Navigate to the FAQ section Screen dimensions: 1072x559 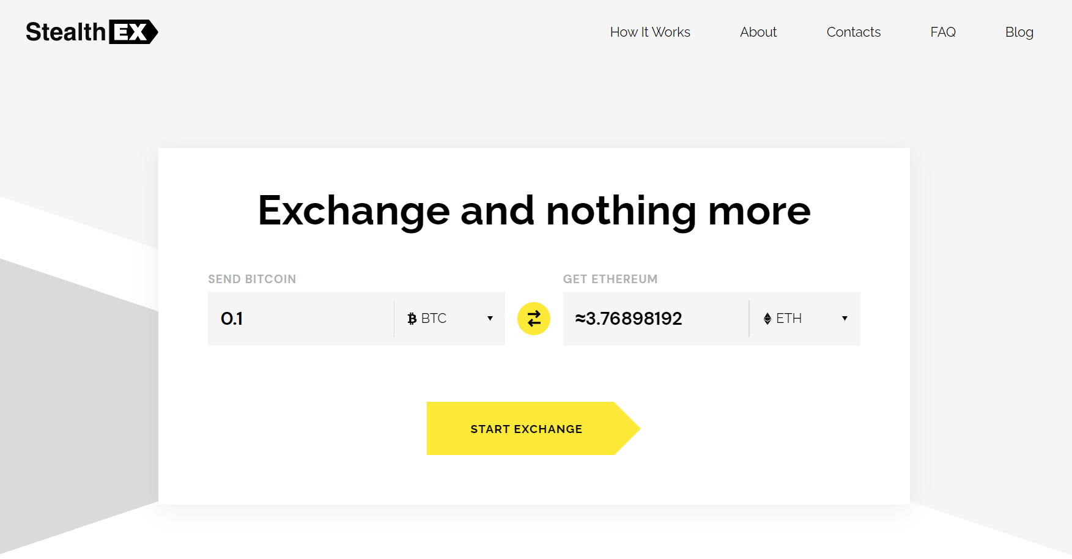(942, 32)
